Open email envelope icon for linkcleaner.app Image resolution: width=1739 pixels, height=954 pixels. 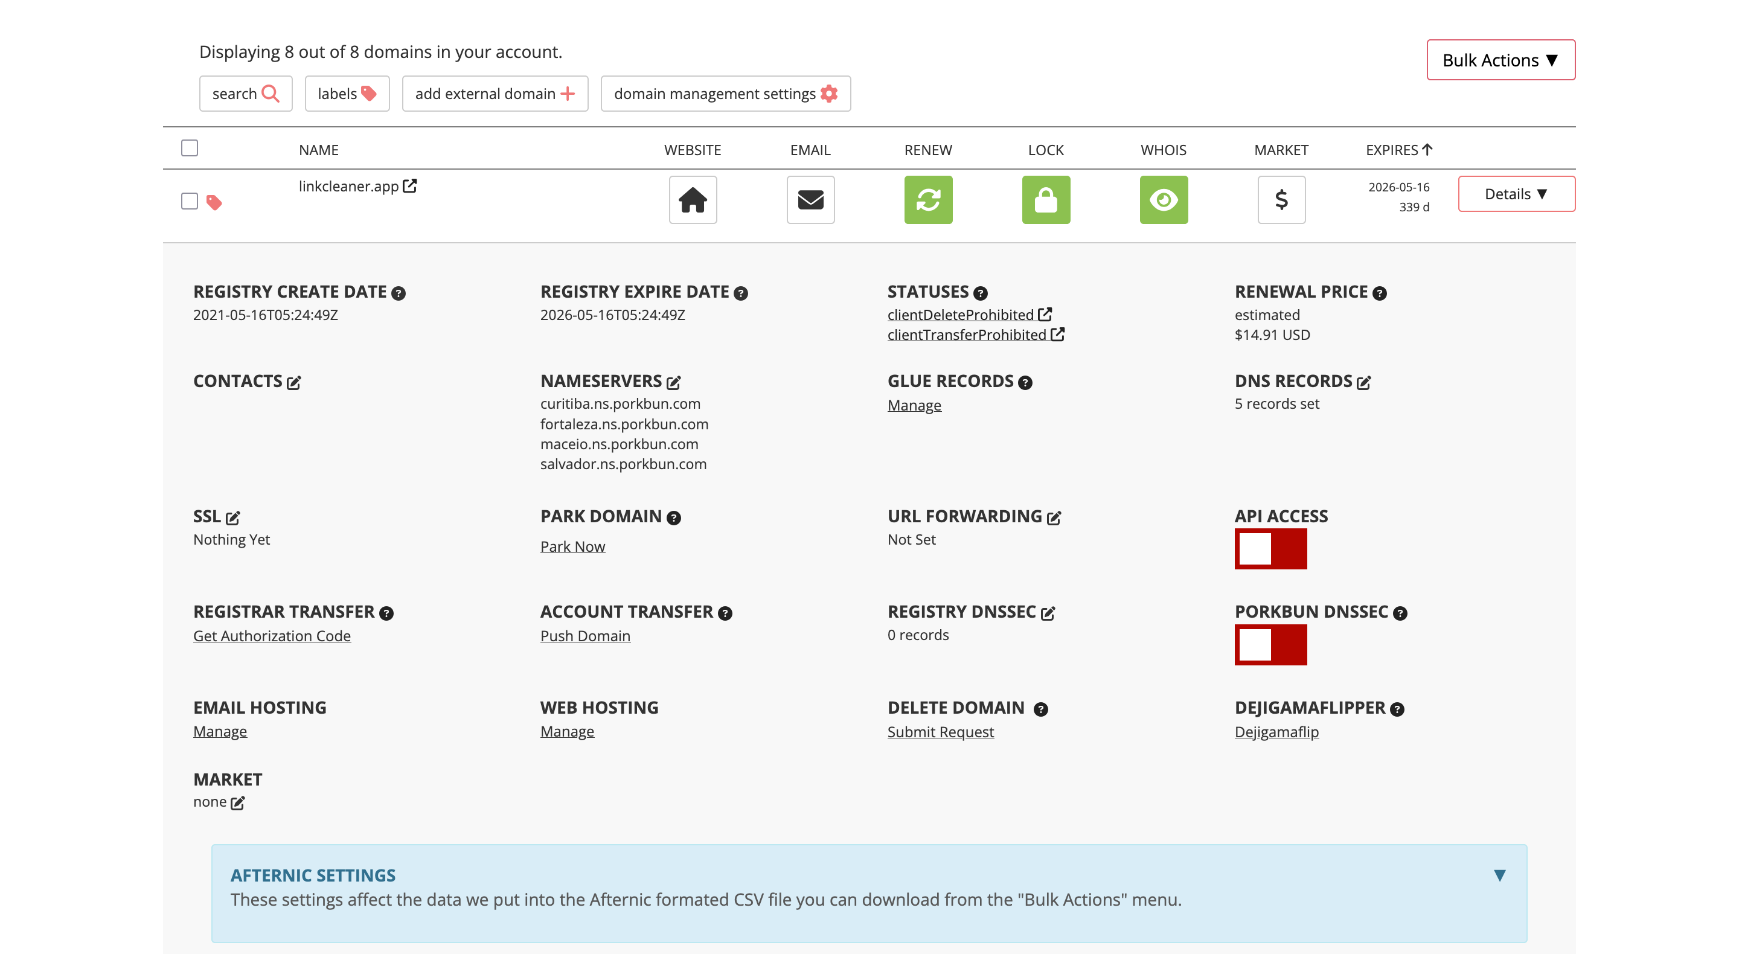pos(810,200)
